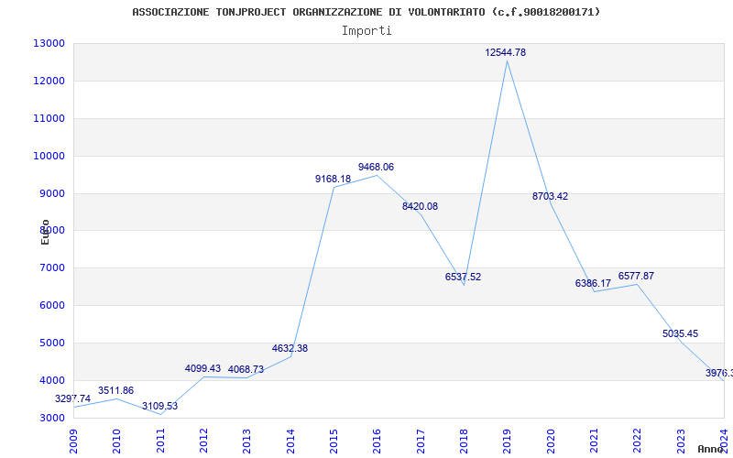
Task: Select the 2009 year axis label
Action: [73, 442]
